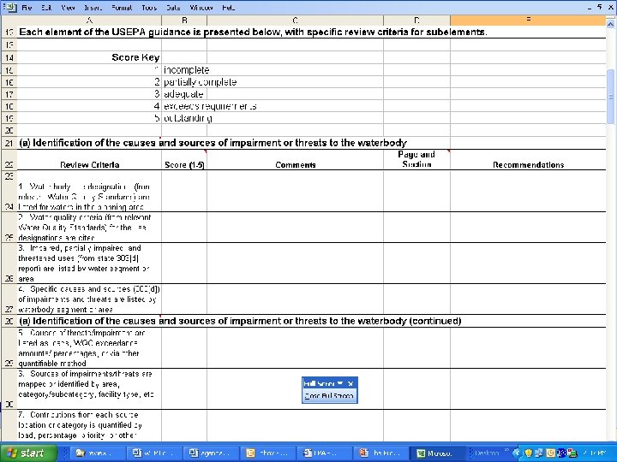Viewport: 617px width, 462px height.
Task: Open the Tools menu
Action: click(x=149, y=8)
